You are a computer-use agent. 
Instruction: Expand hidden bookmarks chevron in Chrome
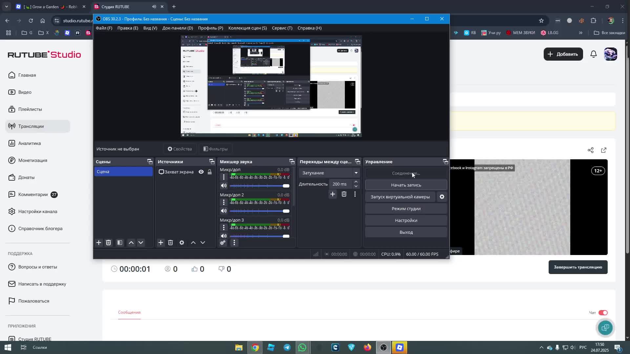click(581, 33)
